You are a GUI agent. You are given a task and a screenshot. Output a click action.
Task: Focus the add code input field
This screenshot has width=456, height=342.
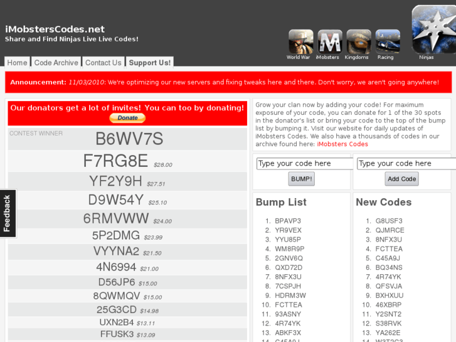[406, 164]
